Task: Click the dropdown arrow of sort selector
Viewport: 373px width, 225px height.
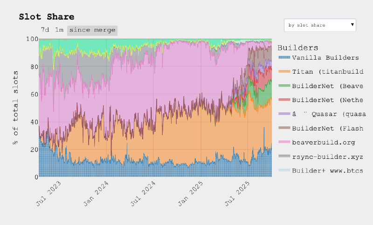Action: (x=352, y=25)
